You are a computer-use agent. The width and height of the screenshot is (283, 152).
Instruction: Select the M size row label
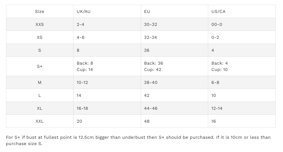point(39,83)
